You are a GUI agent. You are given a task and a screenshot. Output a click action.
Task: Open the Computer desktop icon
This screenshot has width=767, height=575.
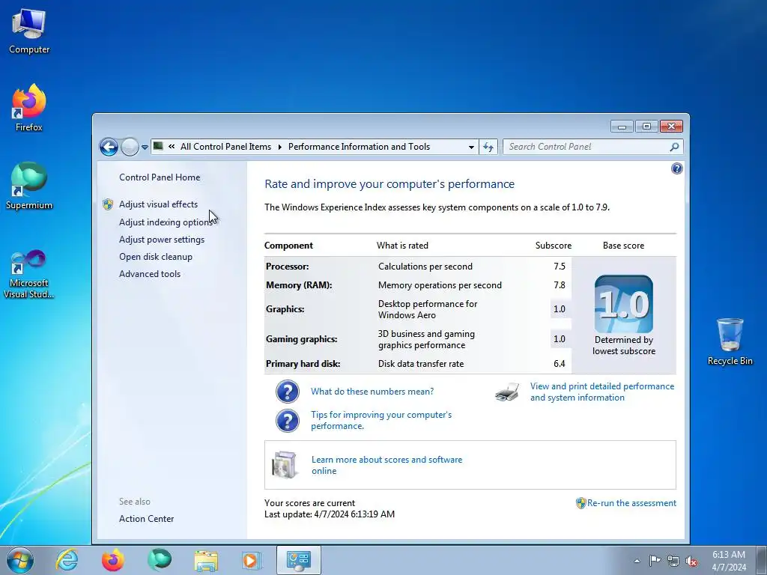tap(29, 31)
